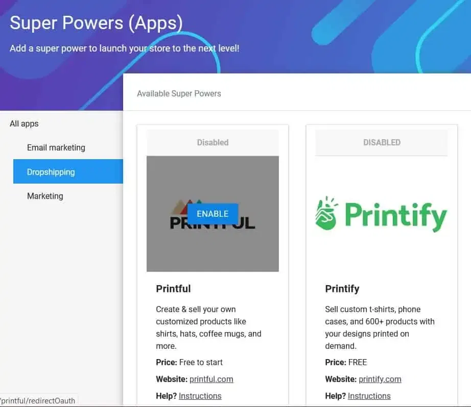Enable the Printful super power
Image resolution: width=471 pixels, height=407 pixels.
213,214
